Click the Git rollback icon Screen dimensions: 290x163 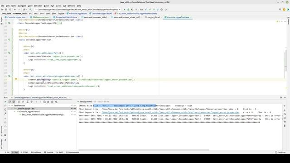click(165, 10)
